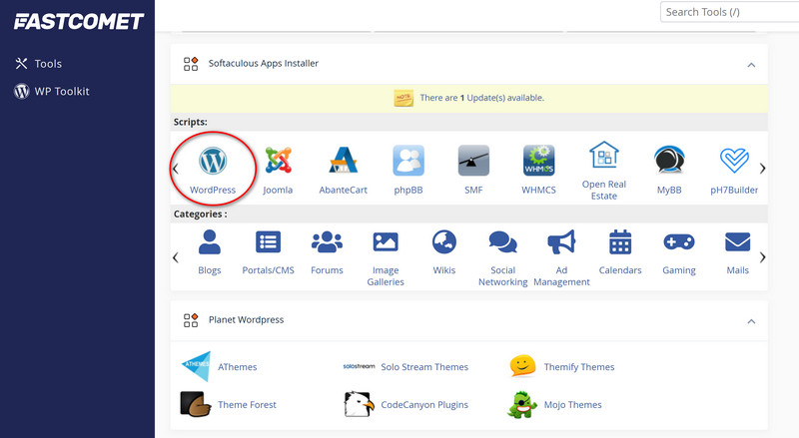Click the Softaculous Apps Installer grid icon
This screenshot has height=438, width=799.
pos(191,64)
